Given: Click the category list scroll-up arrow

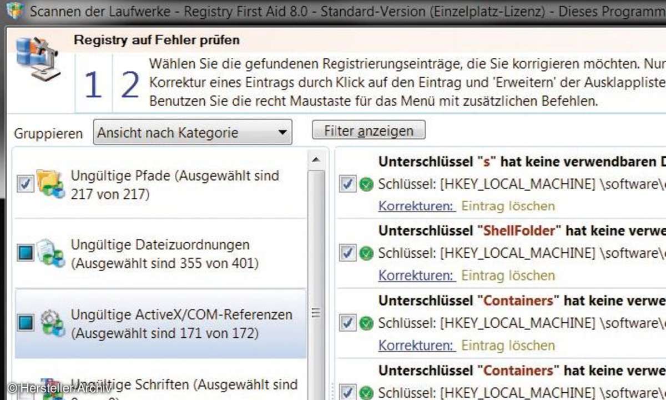Looking at the screenshot, I should (x=316, y=160).
